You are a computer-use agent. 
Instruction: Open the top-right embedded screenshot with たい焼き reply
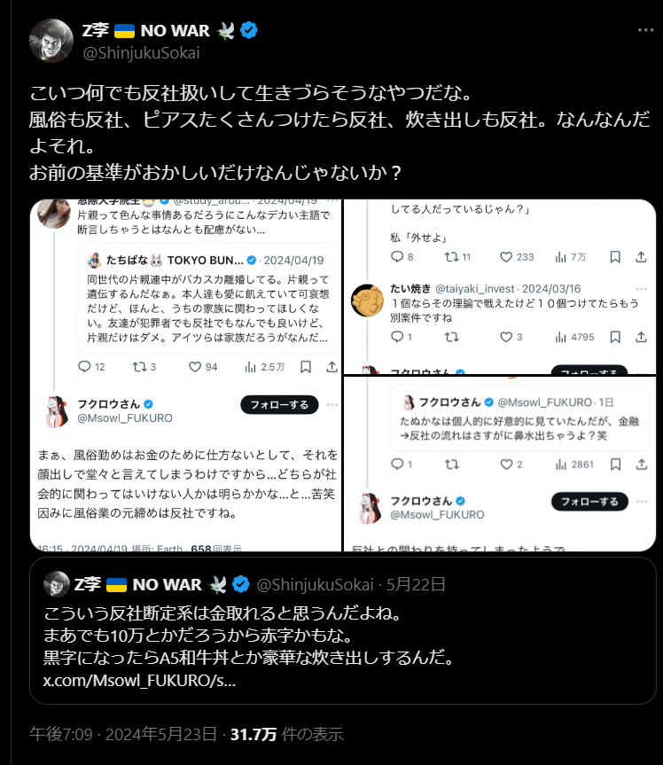point(500,287)
